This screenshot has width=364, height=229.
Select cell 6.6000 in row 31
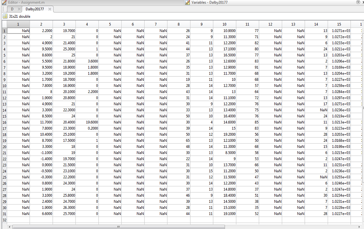coord(41,214)
